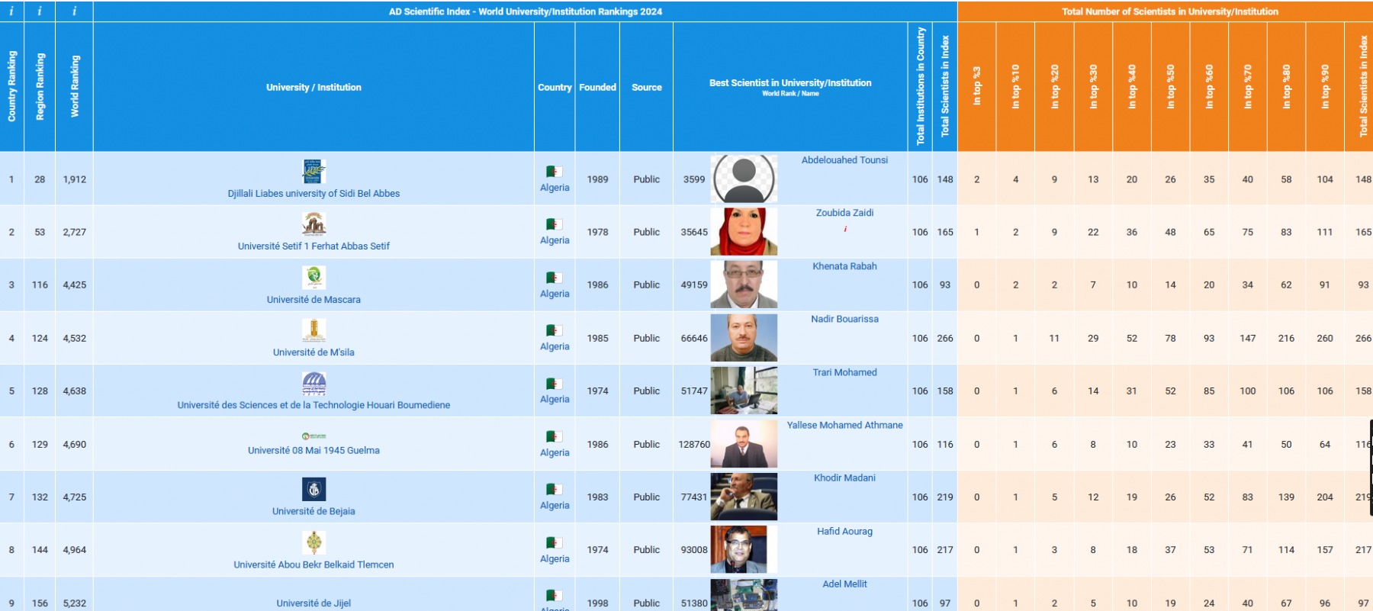Open Université 08 Mai 1945 Guelma logo
Image resolution: width=1373 pixels, height=611 pixels.
(314, 436)
